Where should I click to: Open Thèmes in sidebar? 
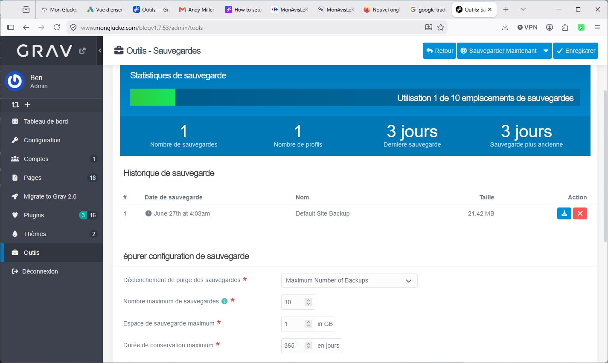[x=52, y=234]
